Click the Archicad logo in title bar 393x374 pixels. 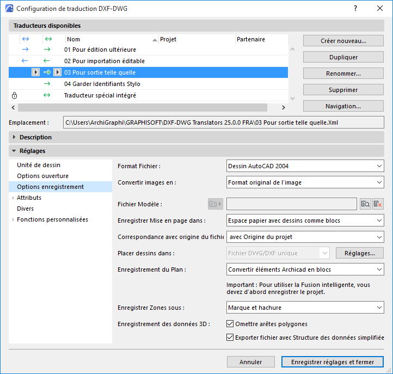click(x=9, y=8)
